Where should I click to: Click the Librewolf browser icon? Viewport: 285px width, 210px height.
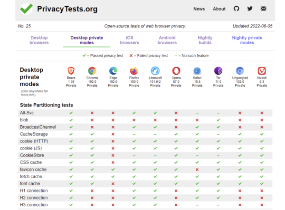pos(155,71)
